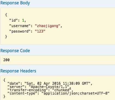Select the "zhaojigang" username value
This screenshot has height=100, width=115.
coord(48,26)
